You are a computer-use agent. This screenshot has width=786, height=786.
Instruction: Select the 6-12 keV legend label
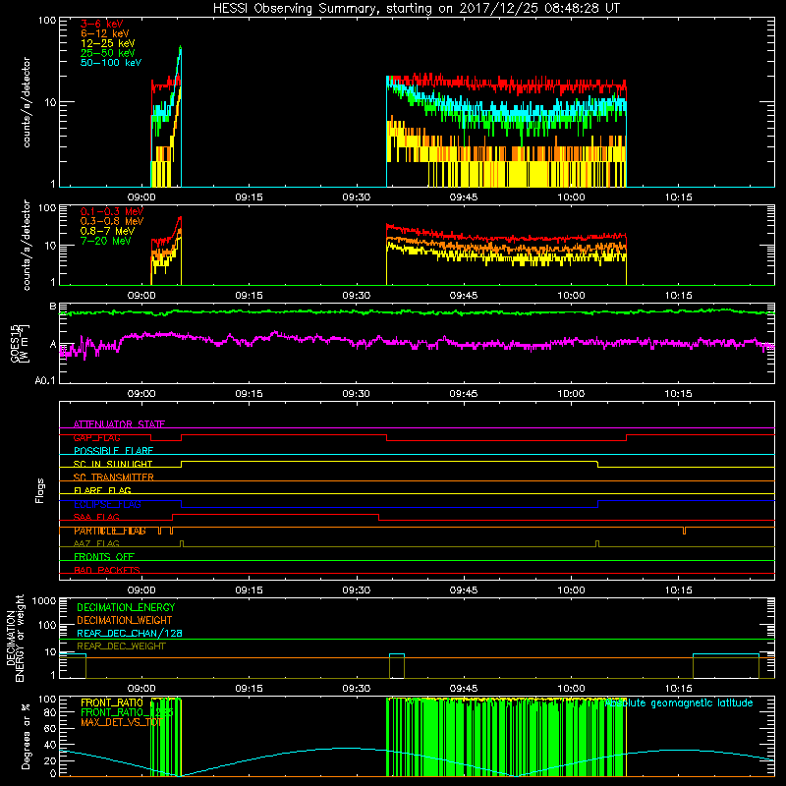point(105,33)
